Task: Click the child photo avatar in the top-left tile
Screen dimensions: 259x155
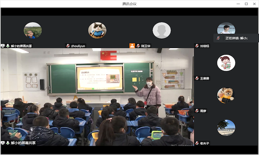Action: pos(33,31)
